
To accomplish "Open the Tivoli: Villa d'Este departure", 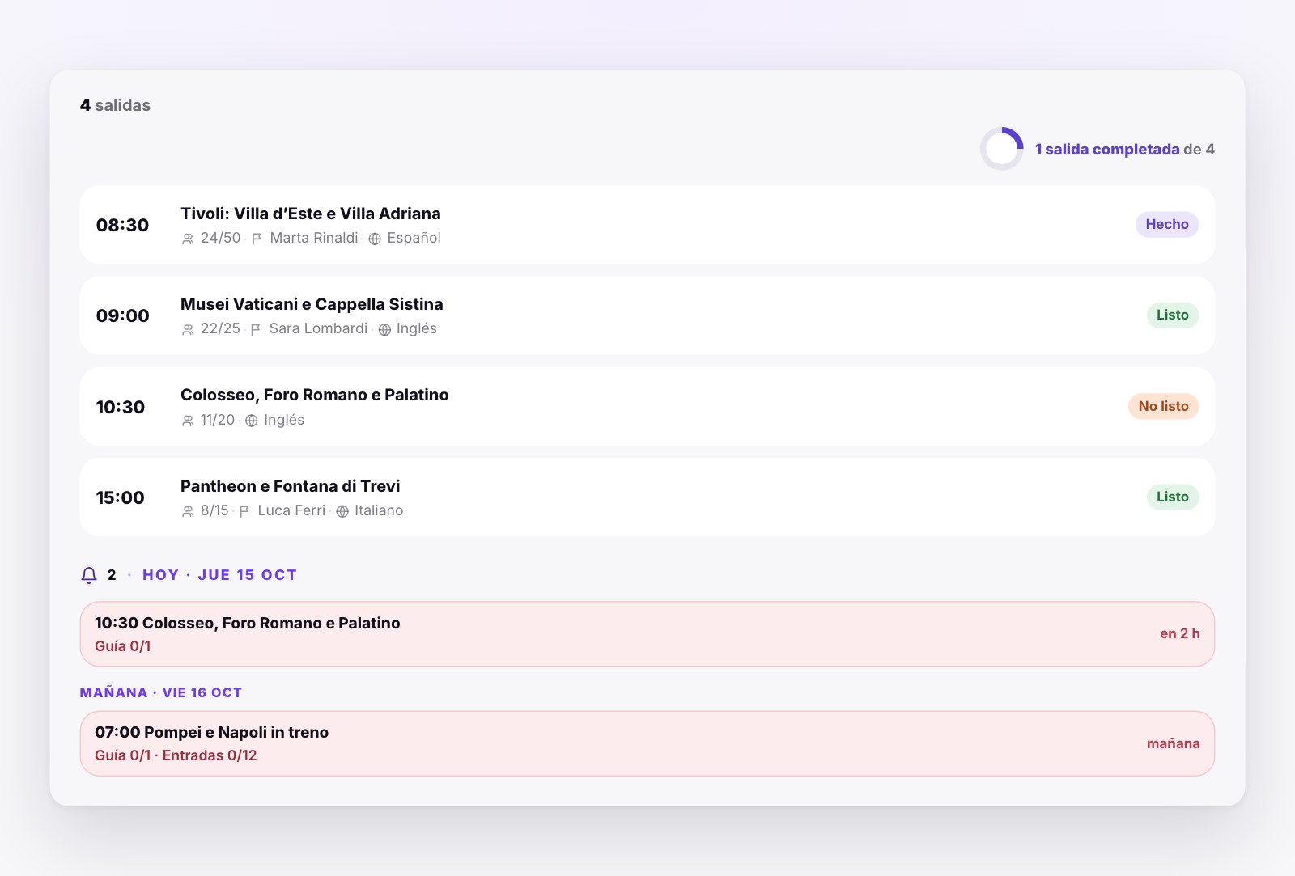I will pyautogui.click(x=647, y=225).
